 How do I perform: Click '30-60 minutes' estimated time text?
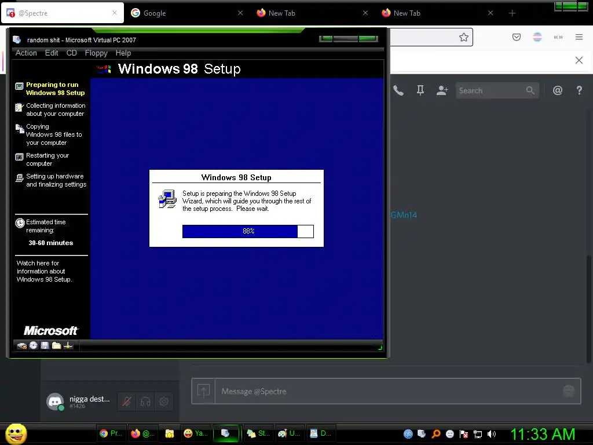[51, 243]
